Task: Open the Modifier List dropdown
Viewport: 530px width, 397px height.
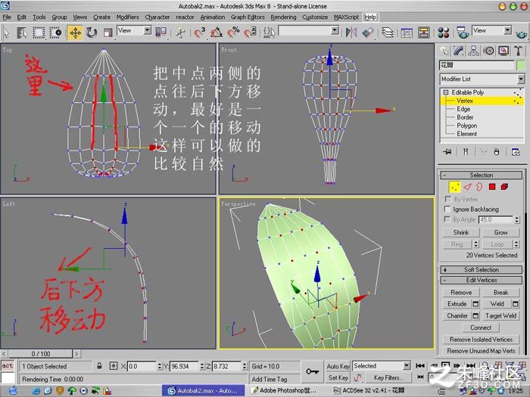Action: tap(482, 79)
